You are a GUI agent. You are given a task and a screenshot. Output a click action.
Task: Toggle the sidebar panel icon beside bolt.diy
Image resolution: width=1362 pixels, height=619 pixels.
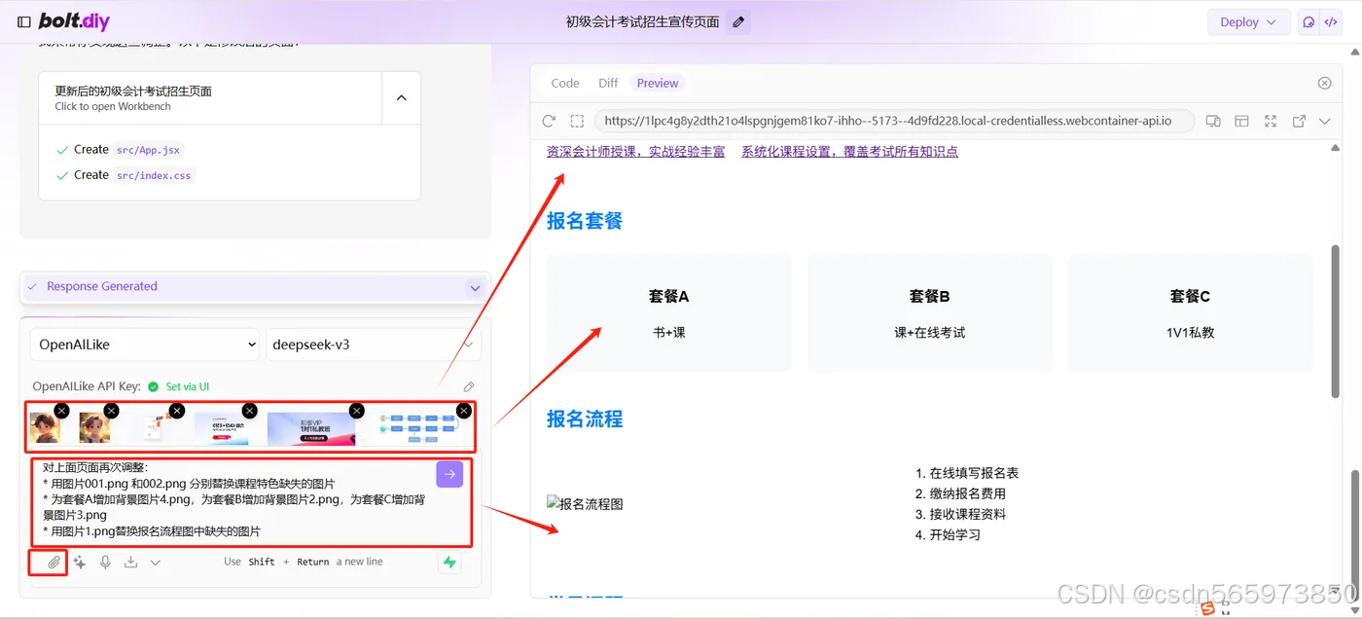[24, 21]
